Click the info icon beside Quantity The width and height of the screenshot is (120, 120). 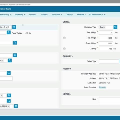(x=64, y=49)
